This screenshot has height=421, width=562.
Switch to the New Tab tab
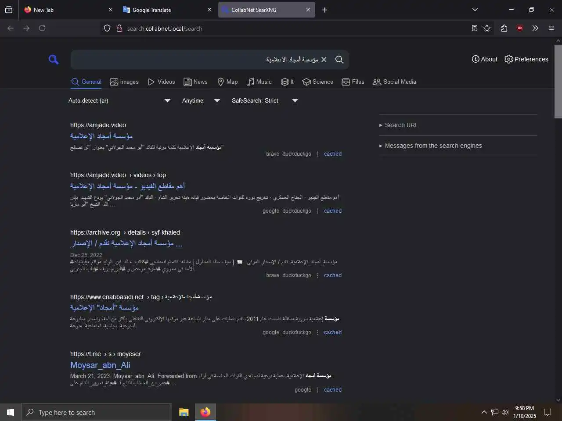click(68, 10)
